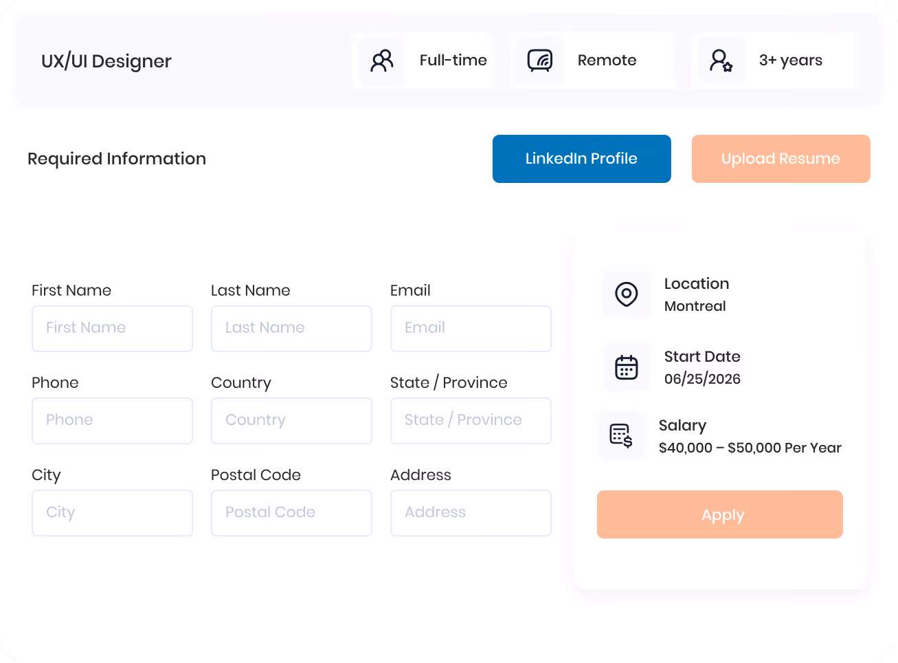Click the City input field
This screenshot has height=663, width=898.
point(113,513)
